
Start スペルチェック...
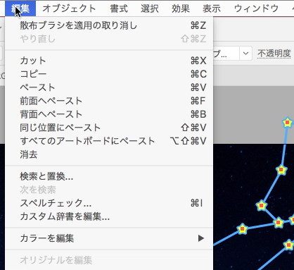tap(109, 203)
